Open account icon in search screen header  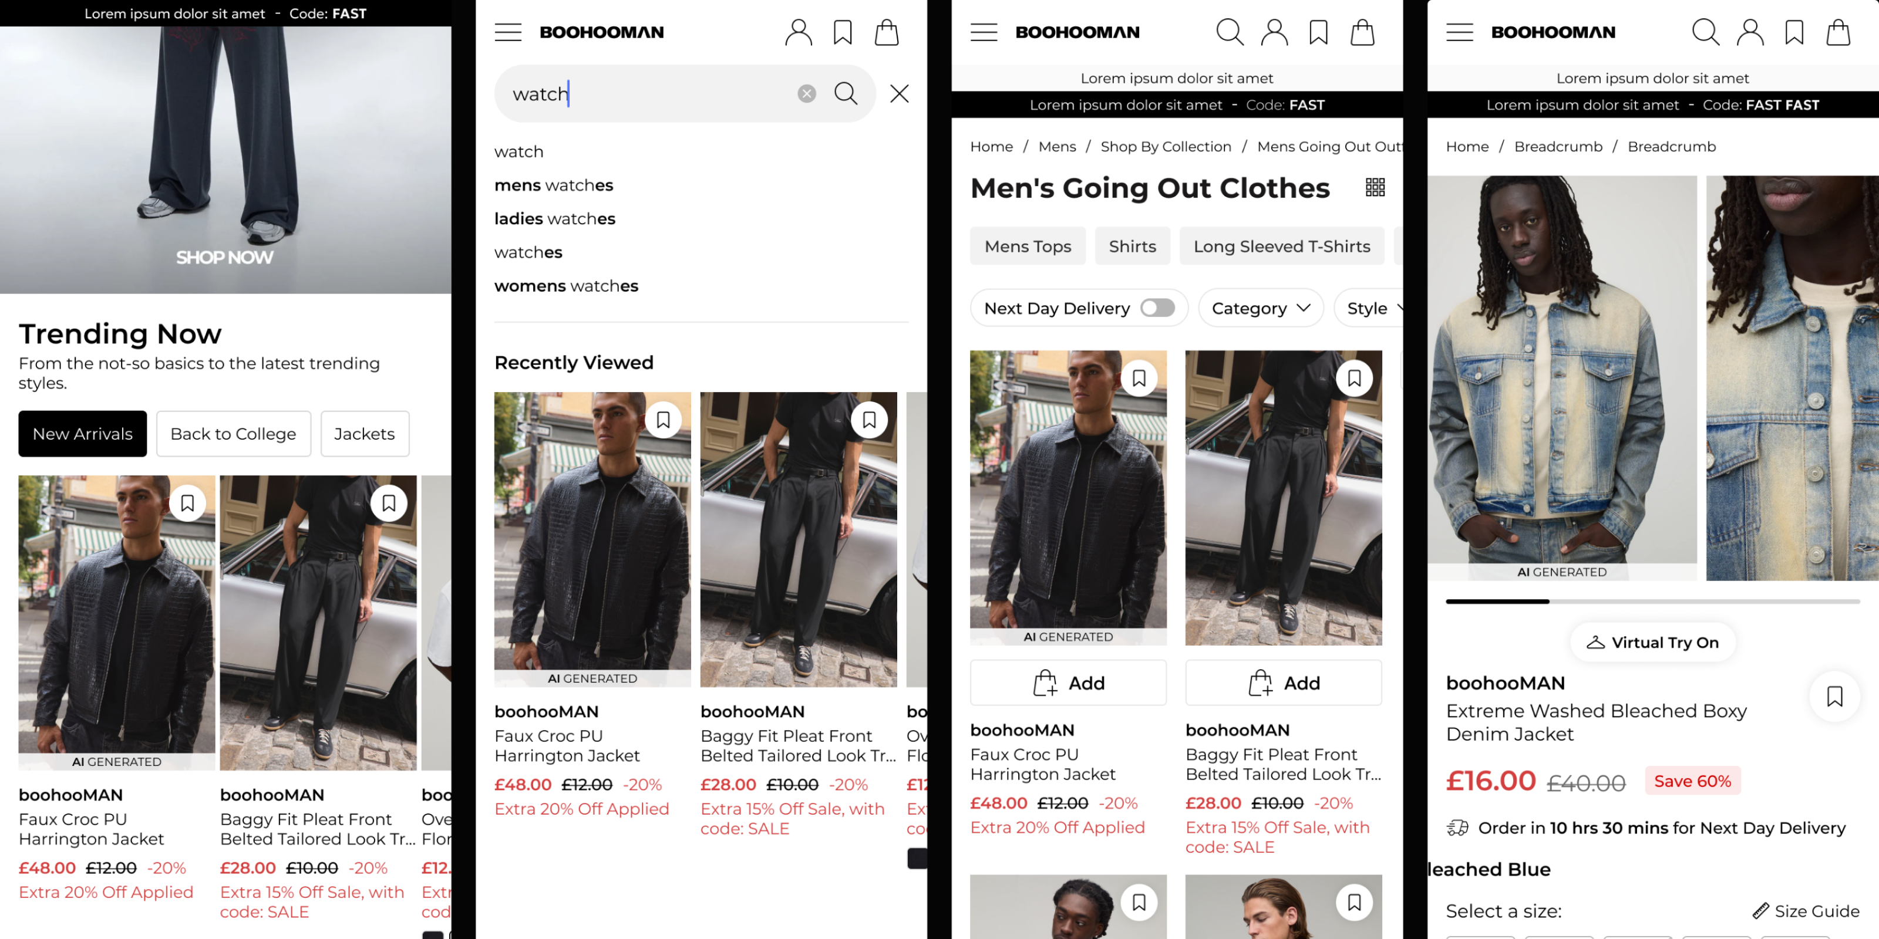pyautogui.click(x=798, y=32)
